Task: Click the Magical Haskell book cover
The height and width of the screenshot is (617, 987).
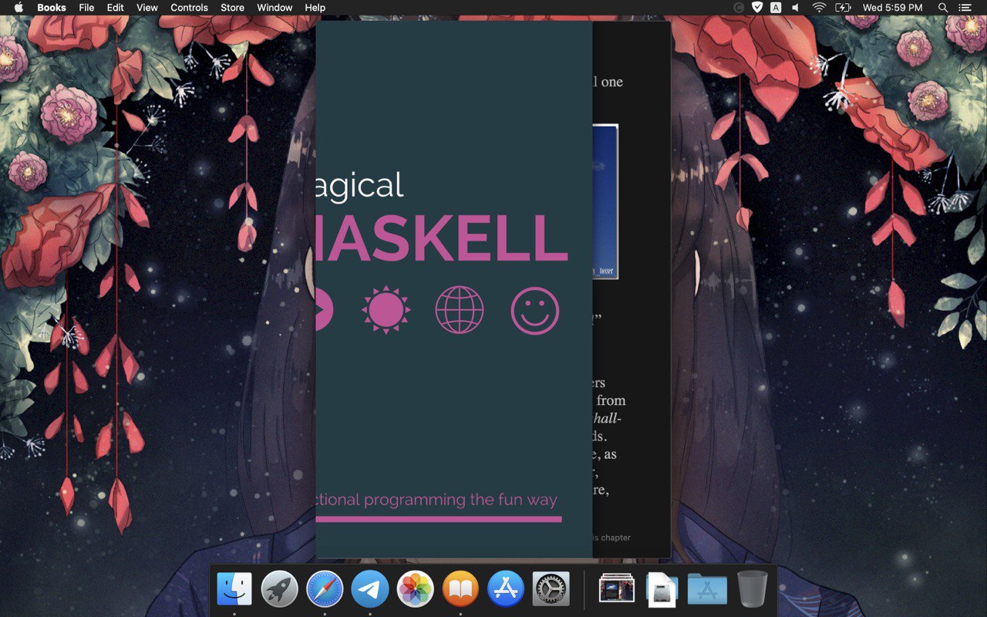Action: [454, 289]
